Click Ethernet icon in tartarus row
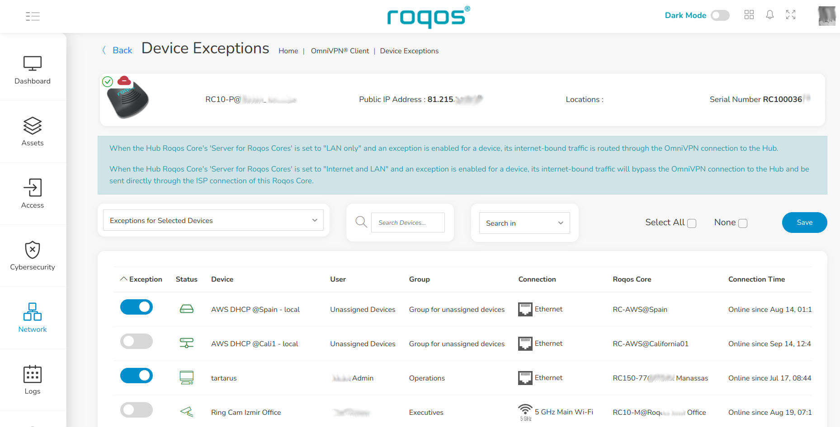This screenshot has height=427, width=840. pos(525,378)
